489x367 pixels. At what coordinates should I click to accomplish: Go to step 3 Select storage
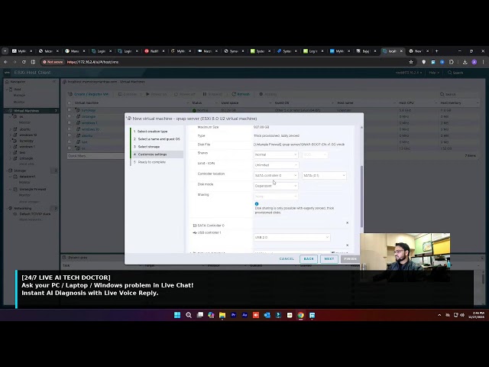pos(147,147)
